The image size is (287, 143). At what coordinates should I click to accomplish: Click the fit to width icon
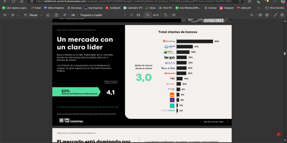click(139, 15)
